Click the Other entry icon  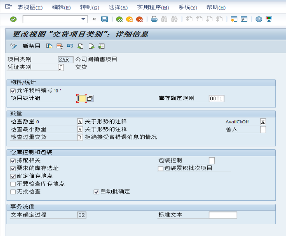[101, 46]
